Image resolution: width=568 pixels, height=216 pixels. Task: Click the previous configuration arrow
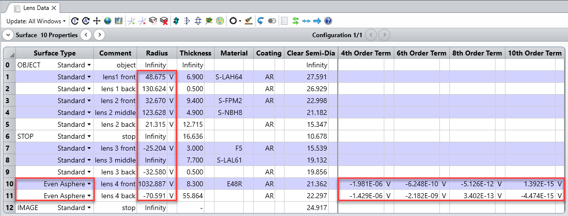[x=371, y=35]
